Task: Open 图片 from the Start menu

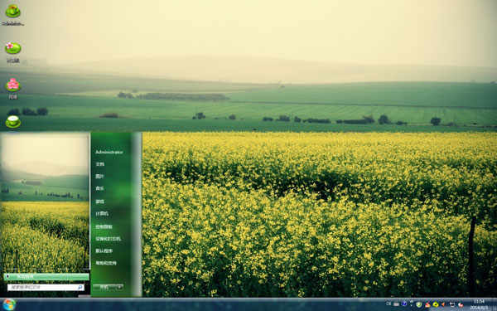Action: pos(100,176)
